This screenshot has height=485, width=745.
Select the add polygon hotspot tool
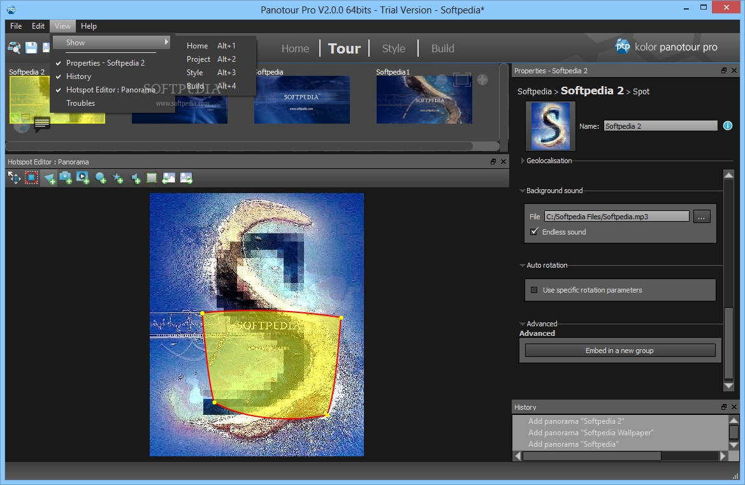[50, 178]
